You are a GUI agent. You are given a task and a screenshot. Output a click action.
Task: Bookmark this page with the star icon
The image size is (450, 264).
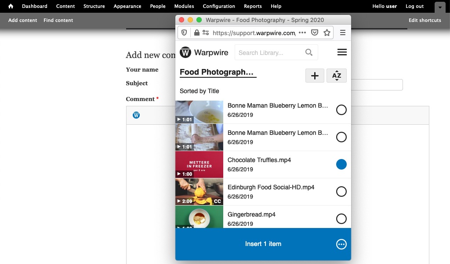tap(327, 33)
